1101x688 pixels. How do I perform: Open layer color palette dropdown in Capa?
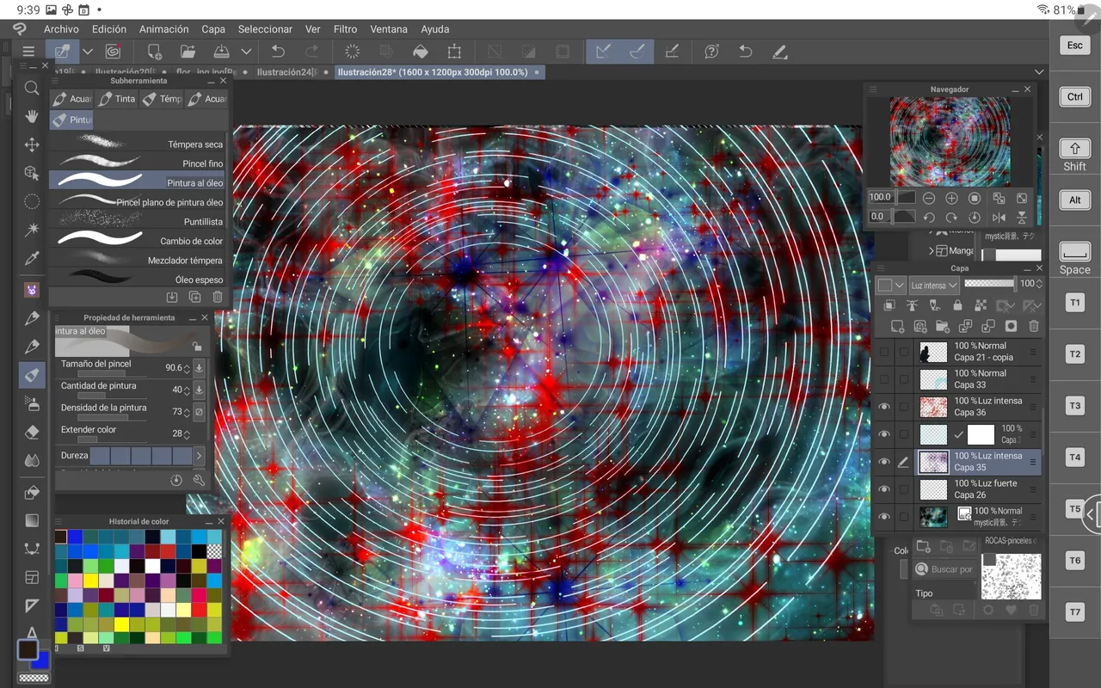890,285
